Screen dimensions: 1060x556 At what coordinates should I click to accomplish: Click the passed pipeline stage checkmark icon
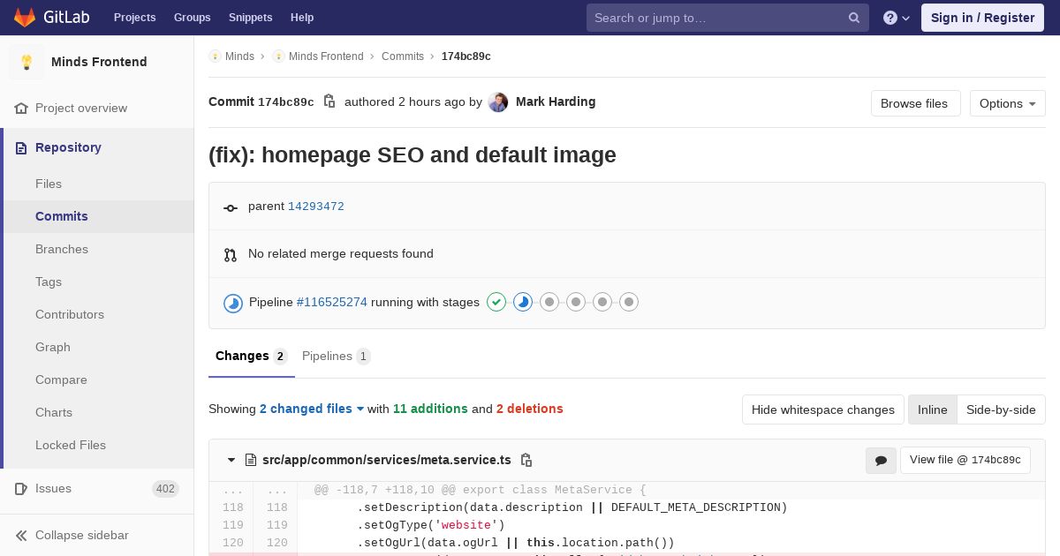[496, 303]
